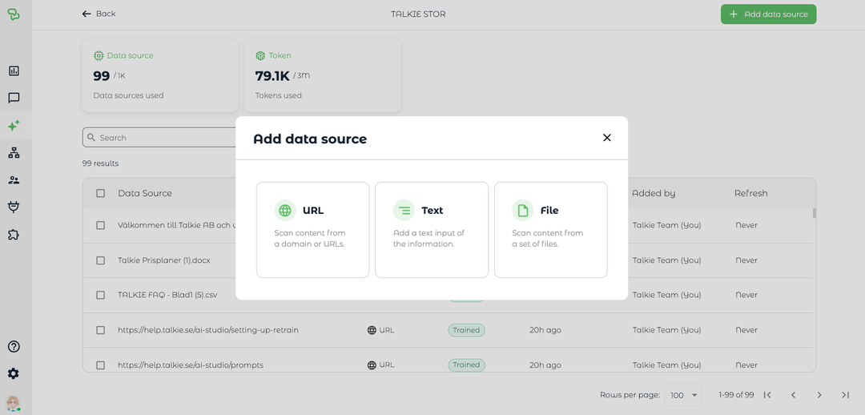Go to next page of results
The width and height of the screenshot is (865, 415).
coord(819,395)
